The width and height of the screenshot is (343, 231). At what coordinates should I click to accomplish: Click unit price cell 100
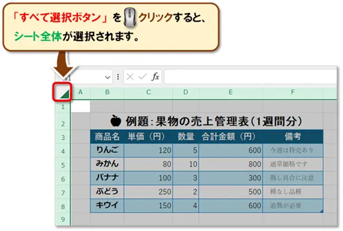coord(148,178)
